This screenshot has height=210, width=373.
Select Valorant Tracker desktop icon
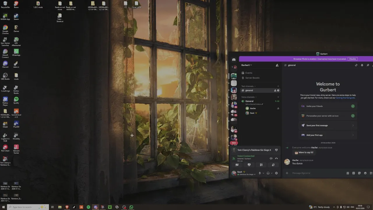coord(16,149)
